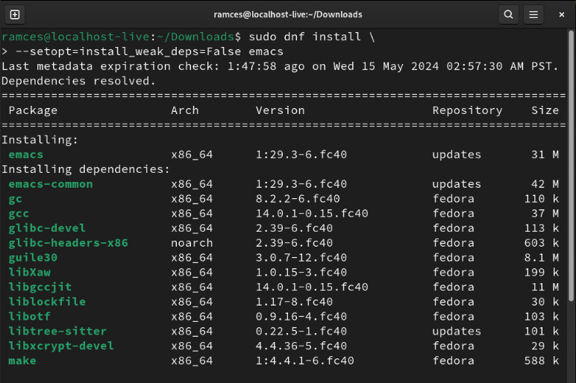
Task: Click the 'sudo dnf install' command text
Action: click(305, 37)
